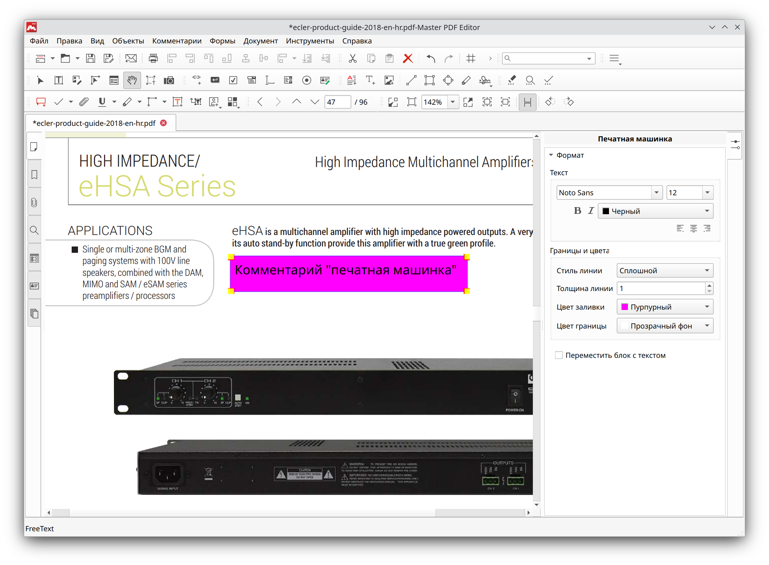Open the Файл menu

tap(39, 41)
